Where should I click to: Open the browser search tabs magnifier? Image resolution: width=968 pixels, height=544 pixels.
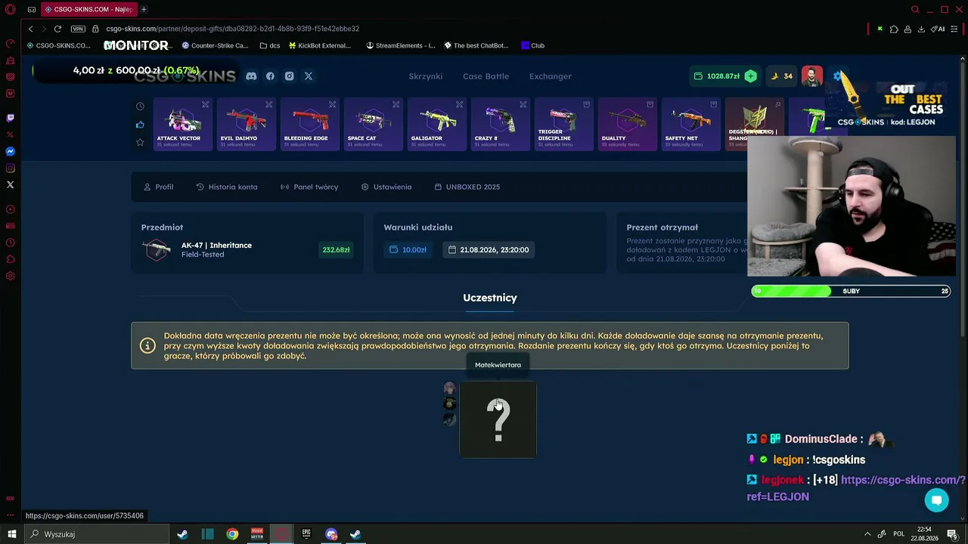tap(915, 10)
